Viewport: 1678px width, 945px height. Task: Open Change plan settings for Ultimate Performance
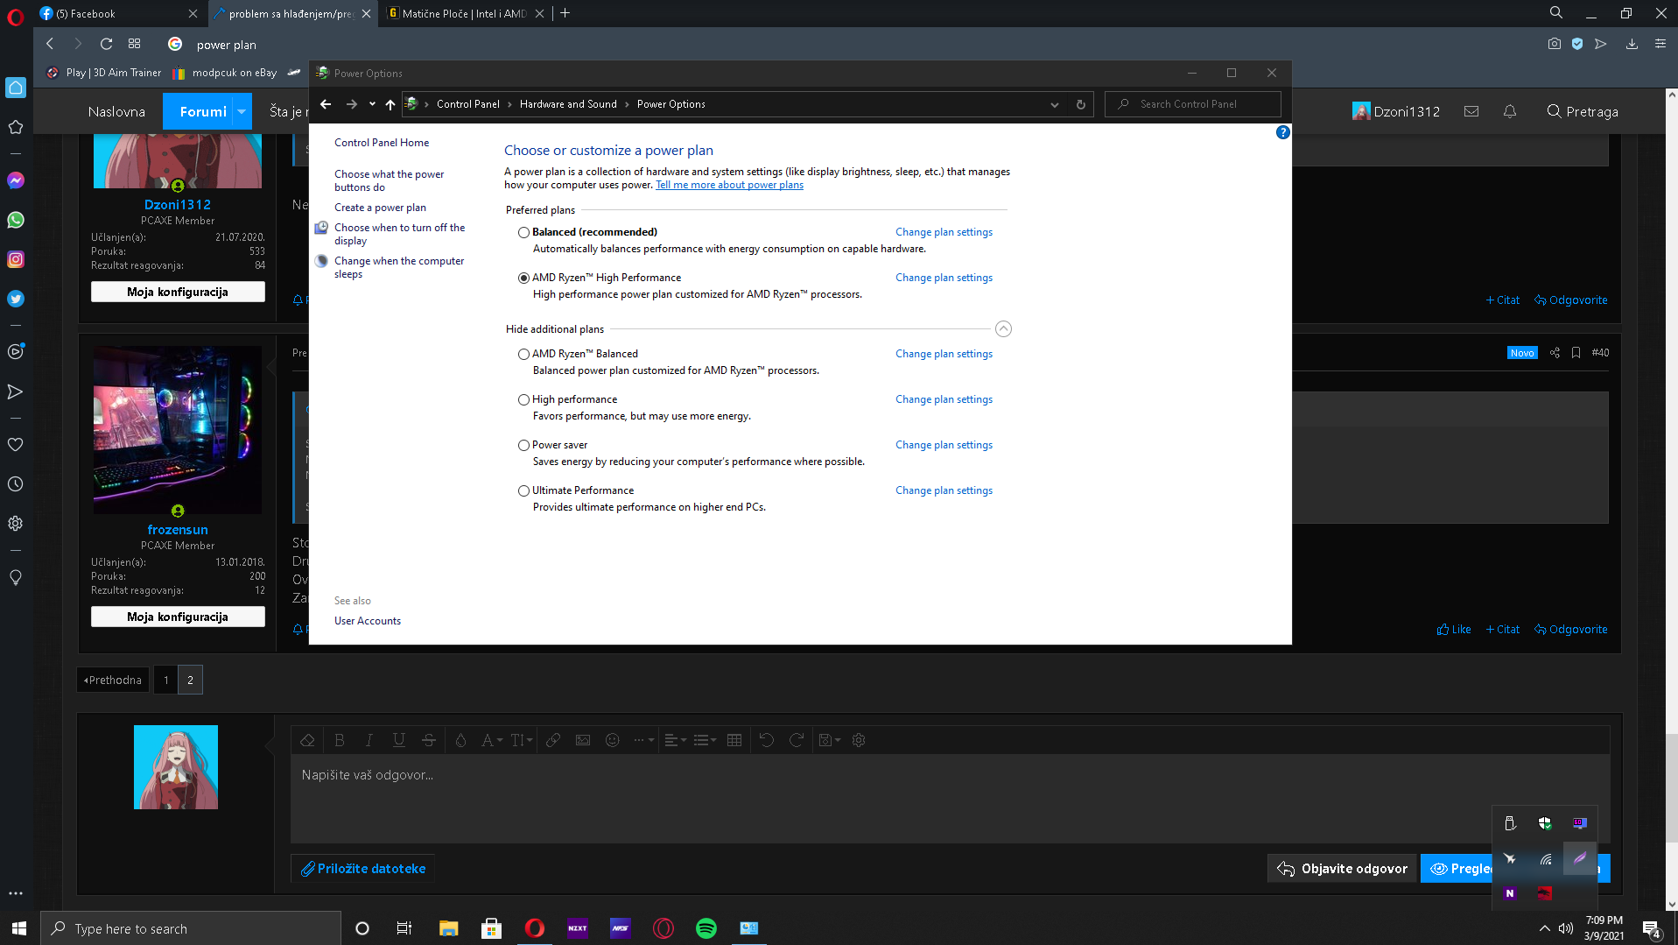click(x=944, y=490)
